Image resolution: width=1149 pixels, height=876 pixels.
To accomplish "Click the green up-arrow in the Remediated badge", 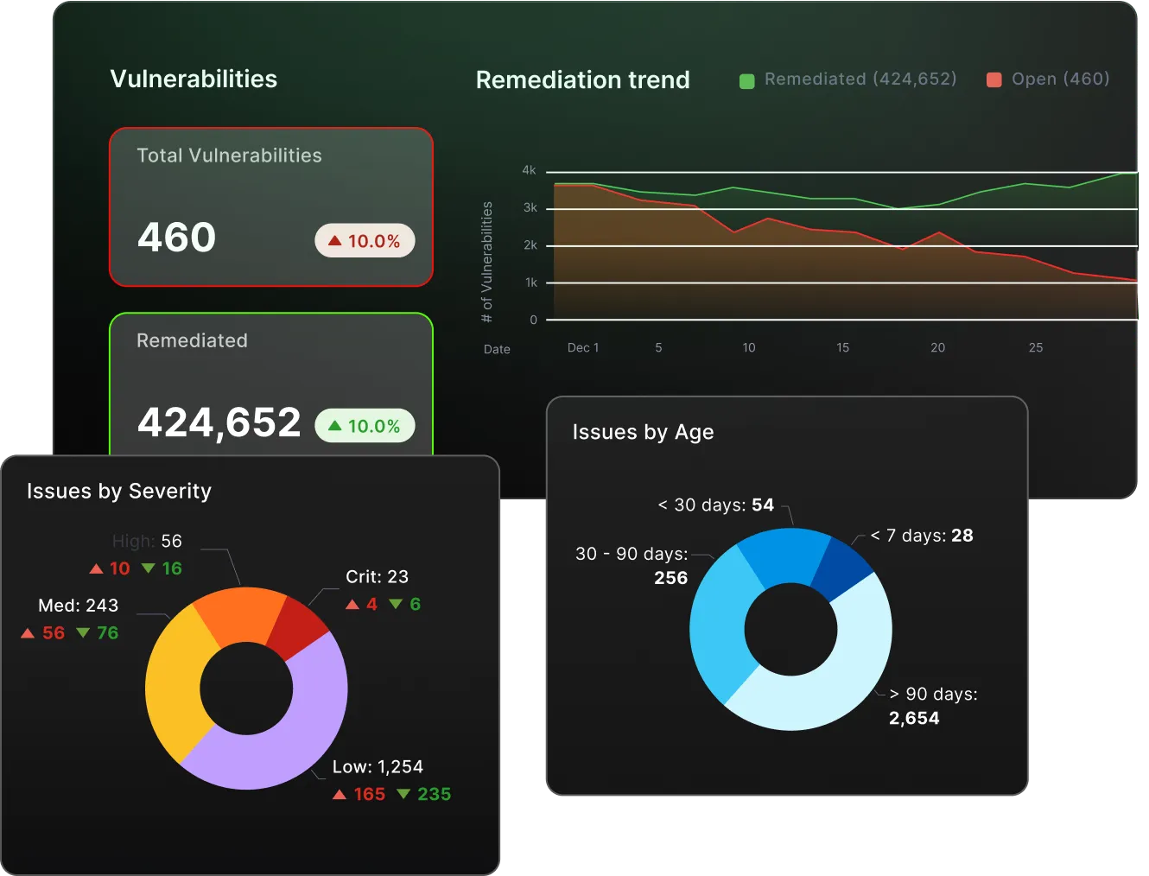I will (x=336, y=425).
